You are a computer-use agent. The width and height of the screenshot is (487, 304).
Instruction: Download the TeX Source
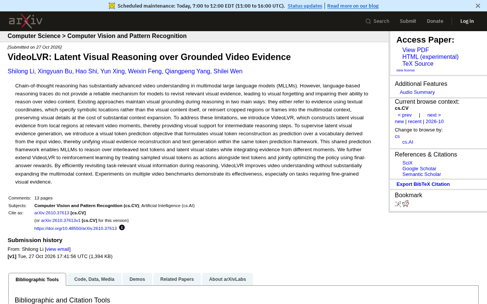(418, 64)
